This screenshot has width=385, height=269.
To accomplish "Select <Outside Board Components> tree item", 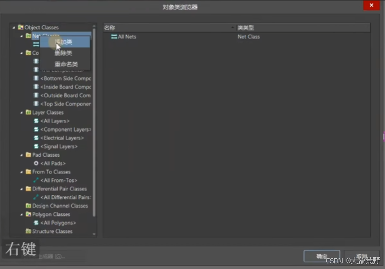I will [66, 96].
